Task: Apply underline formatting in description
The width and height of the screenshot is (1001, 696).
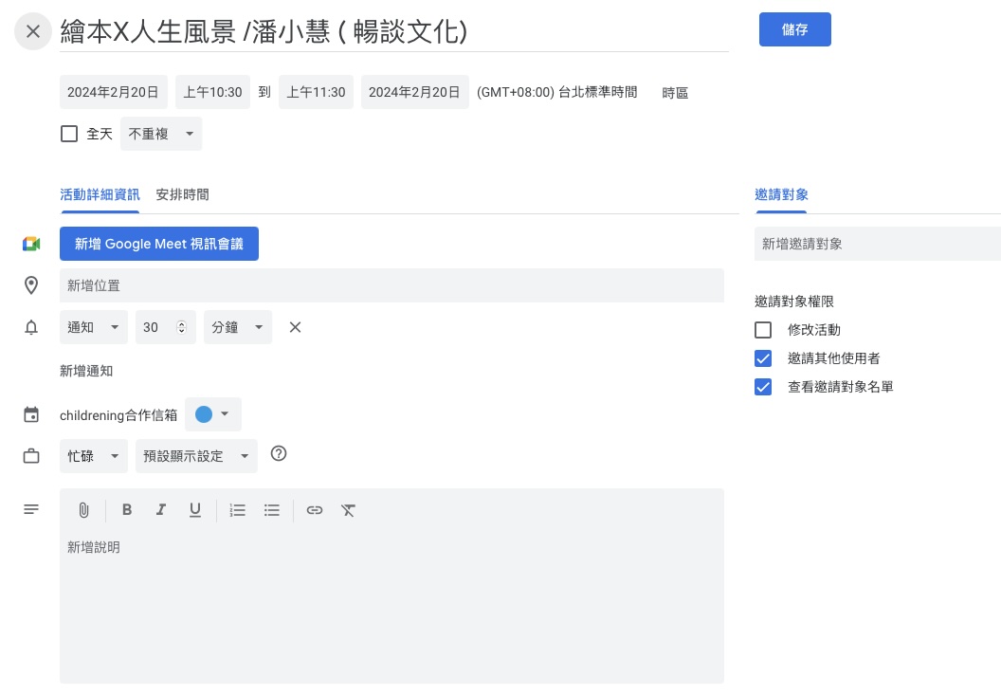Action: click(194, 510)
